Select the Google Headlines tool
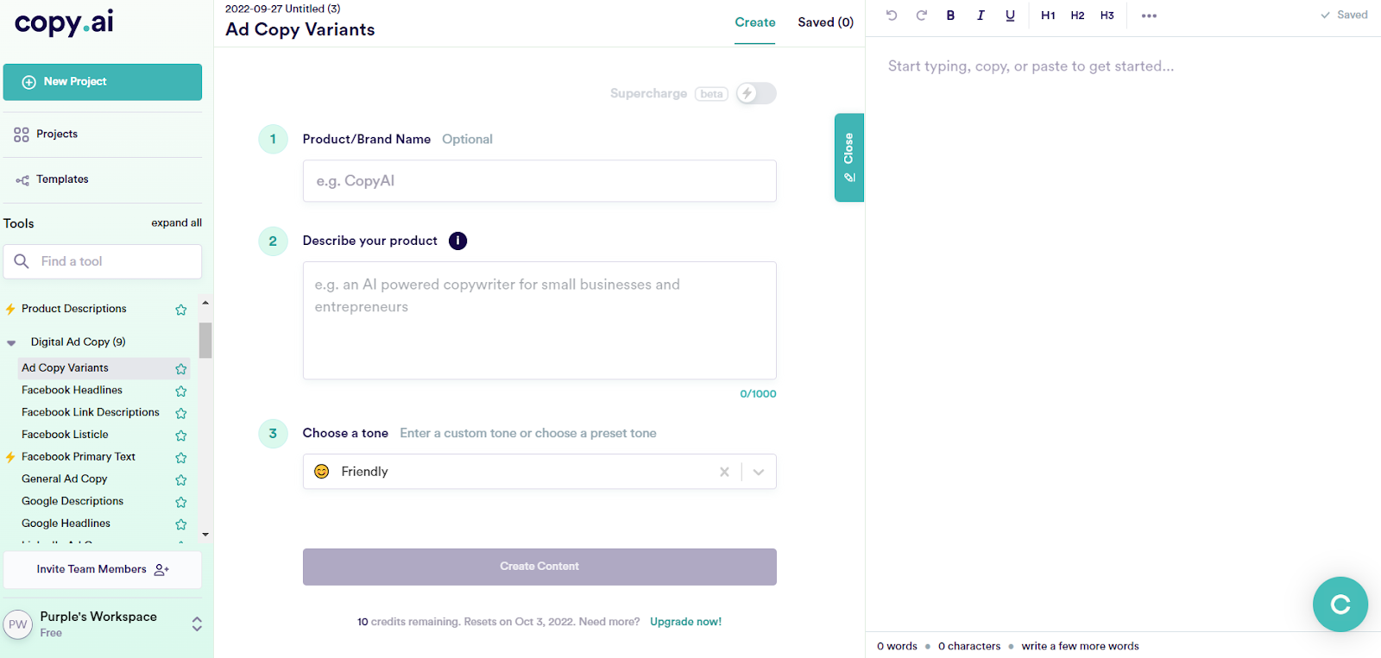This screenshot has height=658, width=1381. [66, 523]
